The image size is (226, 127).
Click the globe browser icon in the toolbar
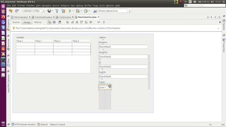49,11
